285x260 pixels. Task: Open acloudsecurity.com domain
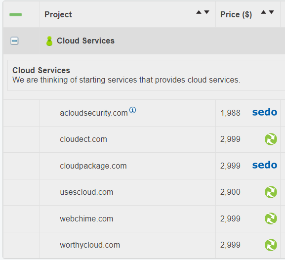pyautogui.click(x=94, y=113)
